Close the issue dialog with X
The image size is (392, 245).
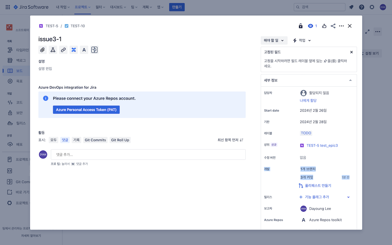tap(350, 26)
